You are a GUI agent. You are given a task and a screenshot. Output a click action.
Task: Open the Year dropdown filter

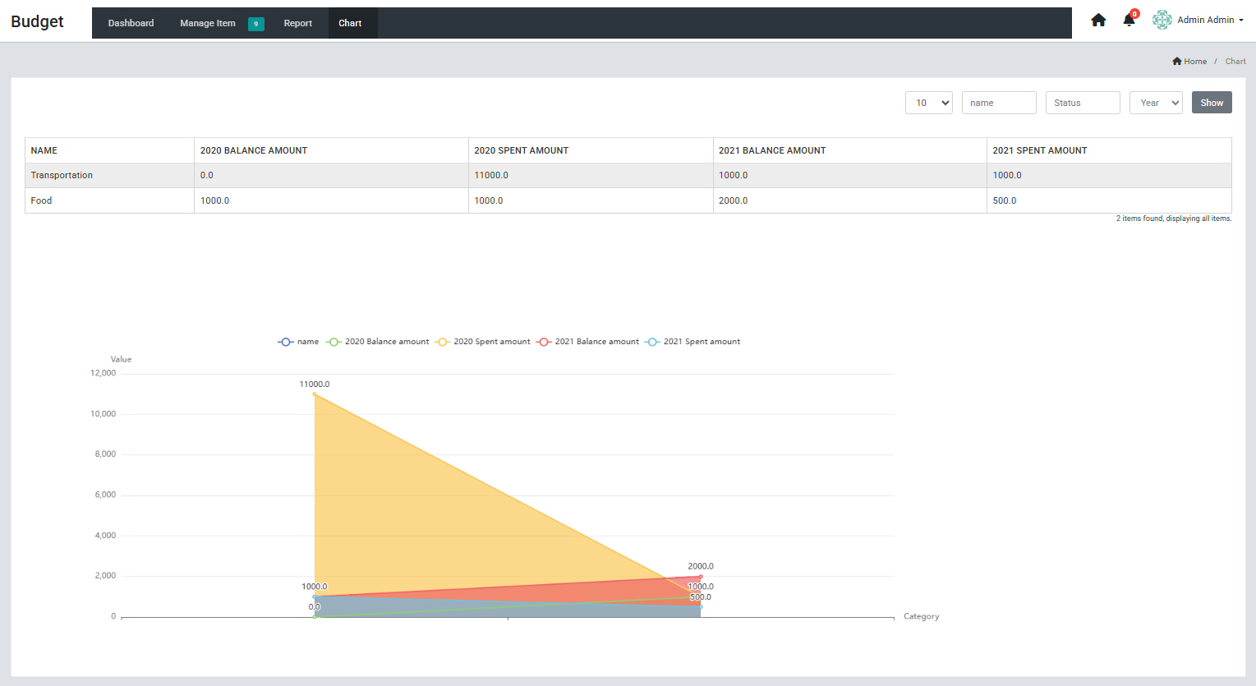click(1156, 103)
